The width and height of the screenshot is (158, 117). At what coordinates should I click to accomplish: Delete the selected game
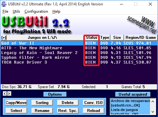(x=68, y=103)
